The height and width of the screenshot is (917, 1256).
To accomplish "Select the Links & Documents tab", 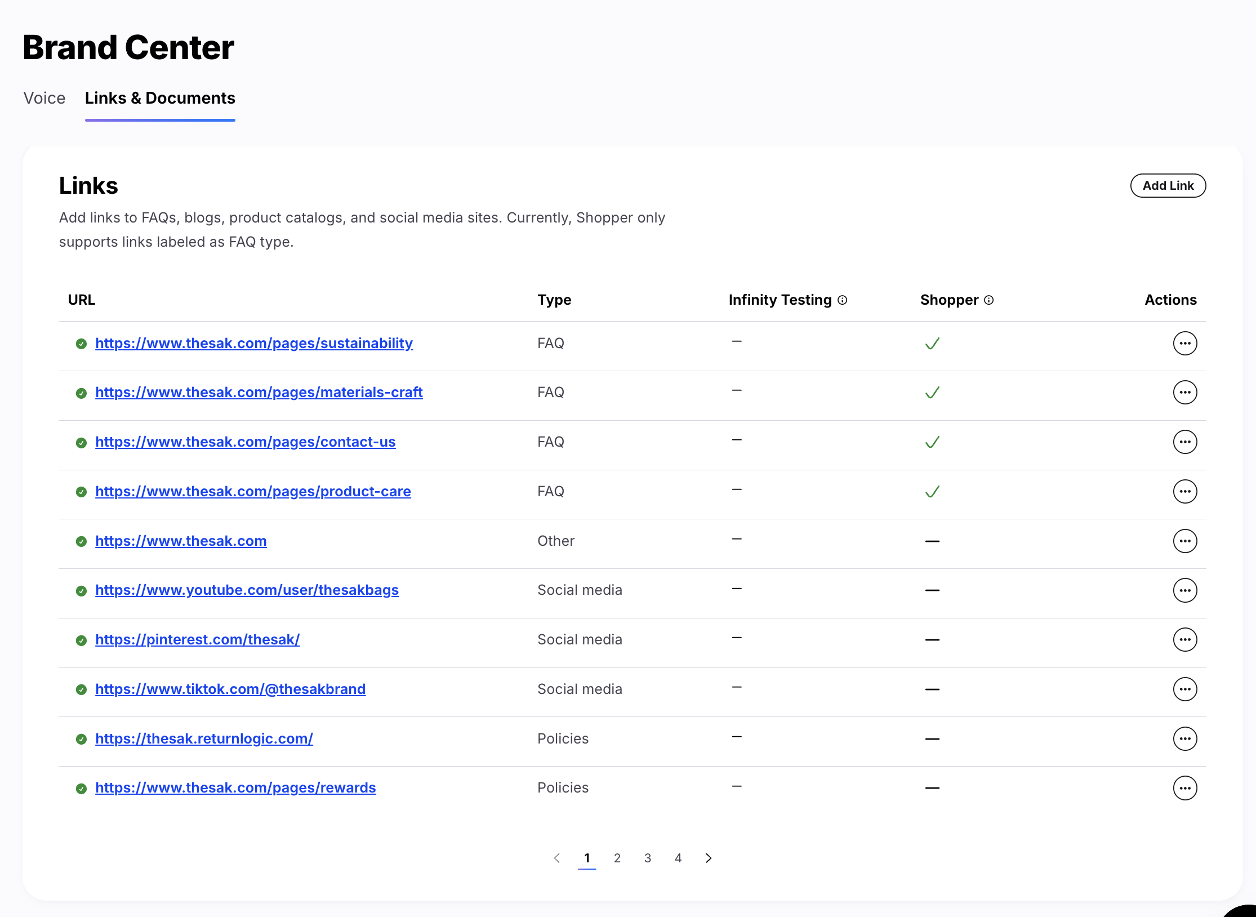I will click(160, 98).
